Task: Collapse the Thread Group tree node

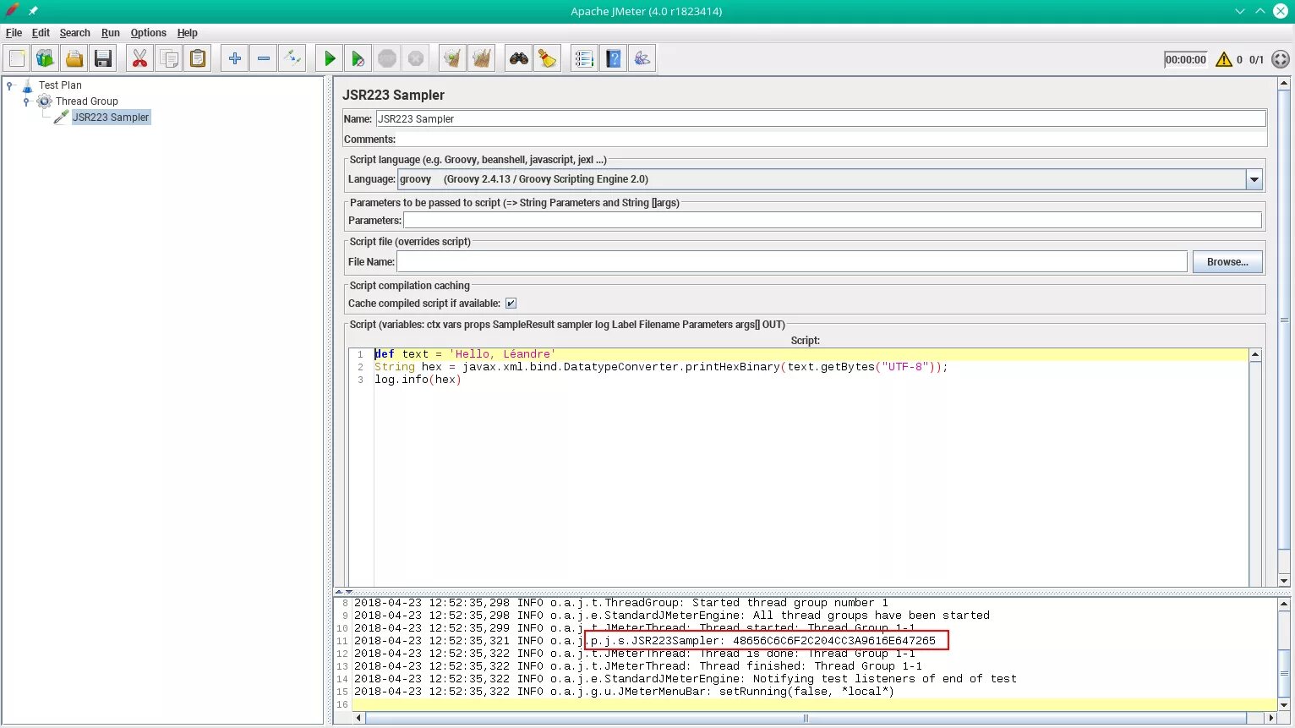Action: click(x=26, y=101)
